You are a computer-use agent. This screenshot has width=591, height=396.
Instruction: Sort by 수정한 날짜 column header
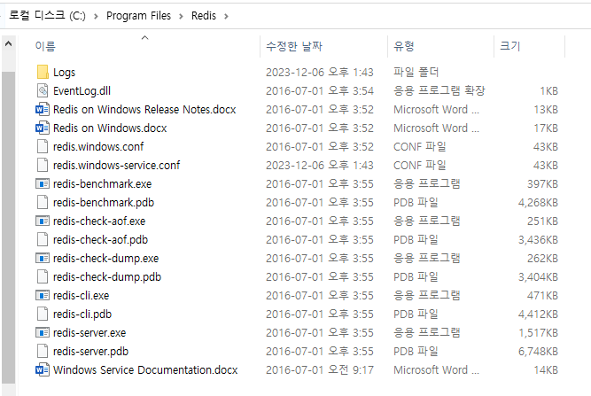[294, 46]
